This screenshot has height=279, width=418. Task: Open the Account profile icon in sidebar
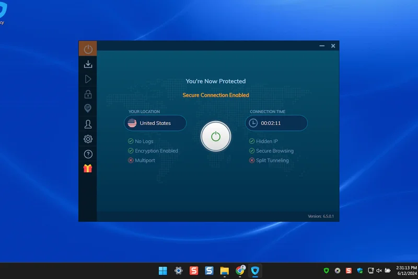coord(88,124)
